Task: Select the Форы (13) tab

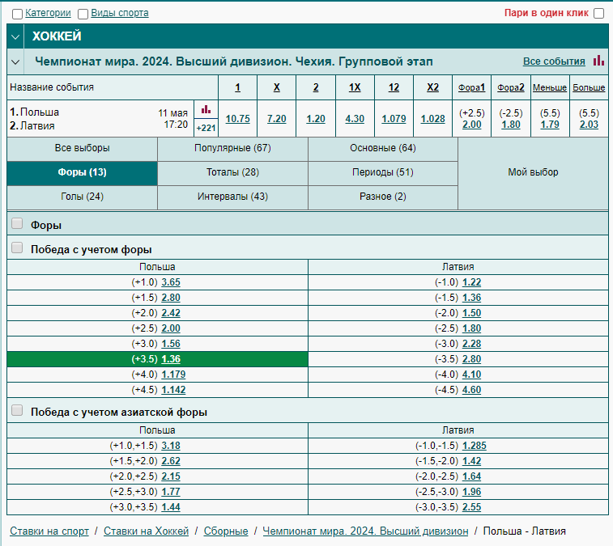Action: coord(82,172)
